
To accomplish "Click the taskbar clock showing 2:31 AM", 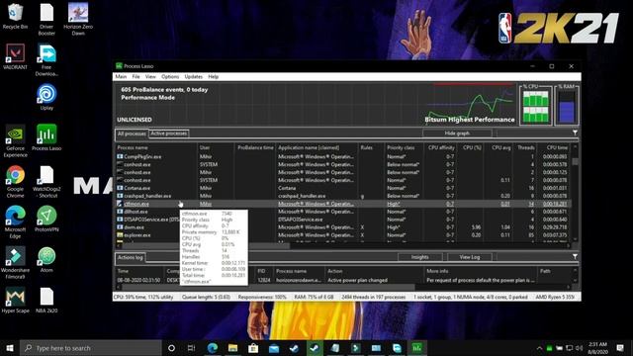I will [x=597, y=347].
